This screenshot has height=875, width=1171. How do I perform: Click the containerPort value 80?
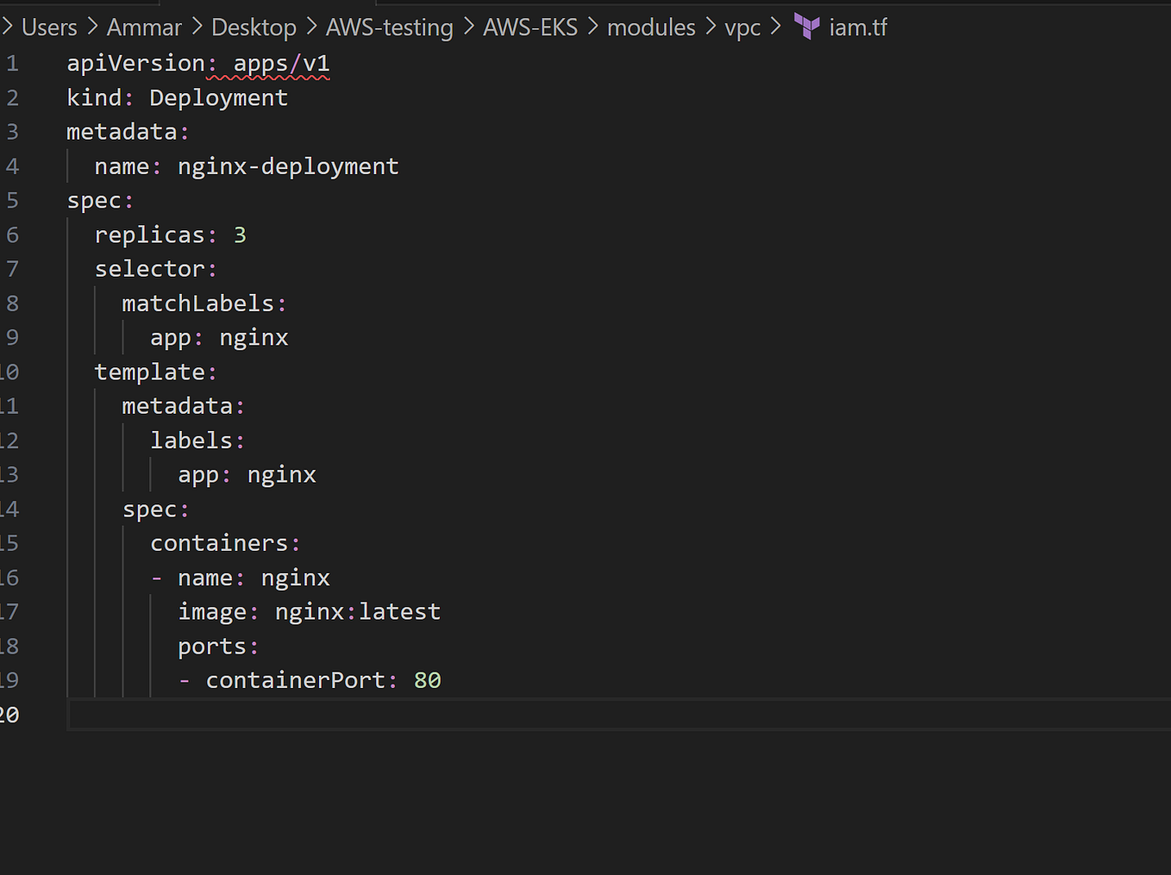click(x=428, y=679)
